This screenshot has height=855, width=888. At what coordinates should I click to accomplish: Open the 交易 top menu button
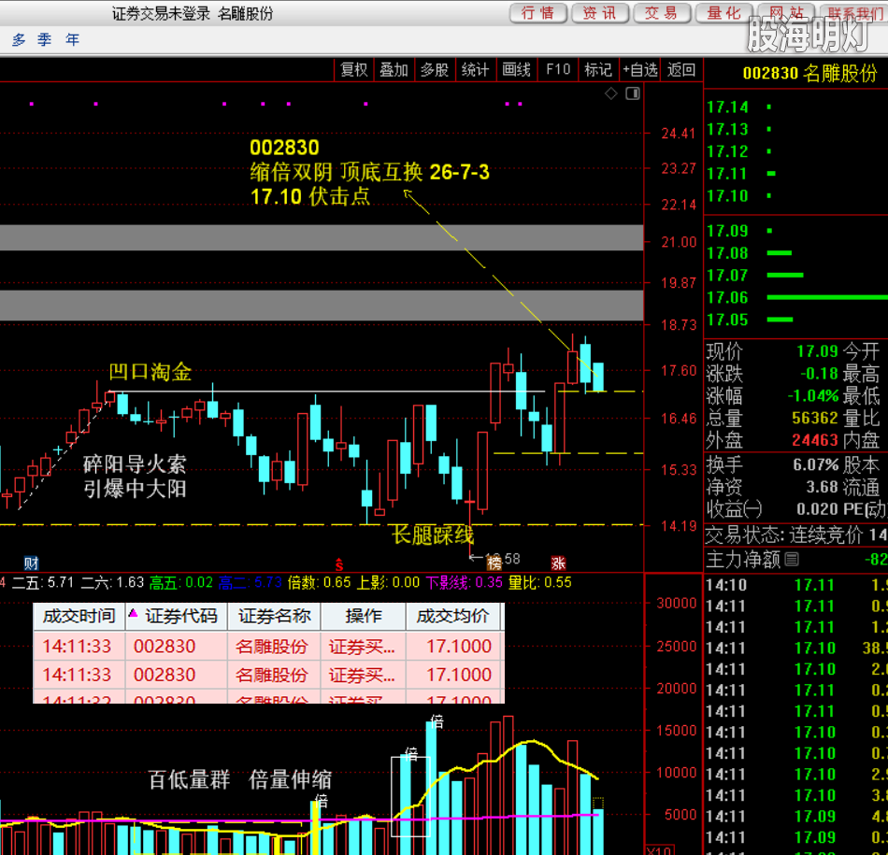[662, 12]
